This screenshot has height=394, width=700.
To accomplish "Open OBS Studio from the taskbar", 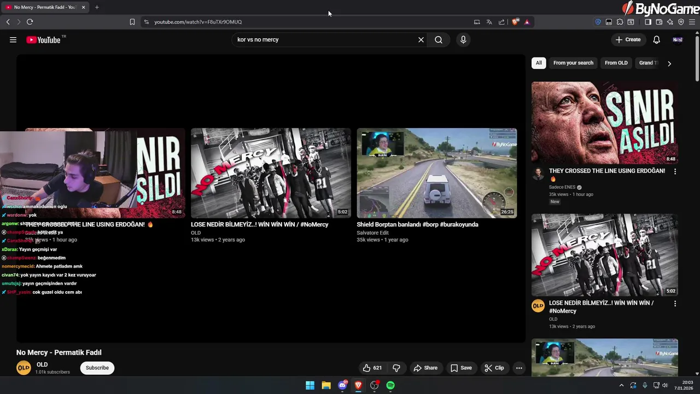I will click(374, 385).
